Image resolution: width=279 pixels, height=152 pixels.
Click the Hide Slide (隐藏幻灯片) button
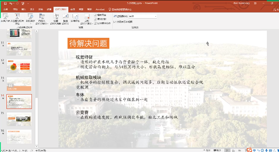pos(65,19)
